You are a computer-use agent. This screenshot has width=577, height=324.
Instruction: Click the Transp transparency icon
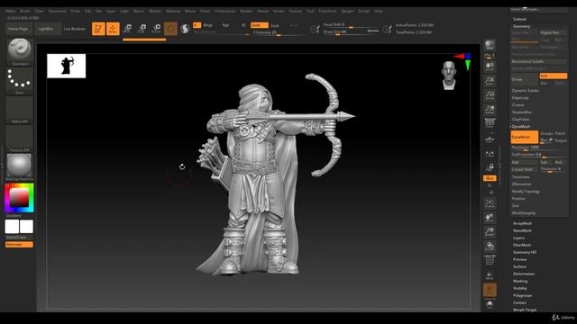tap(490, 275)
